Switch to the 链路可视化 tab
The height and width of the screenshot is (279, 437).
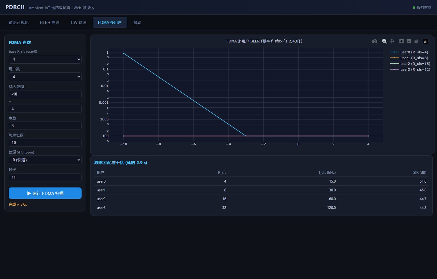coord(19,22)
